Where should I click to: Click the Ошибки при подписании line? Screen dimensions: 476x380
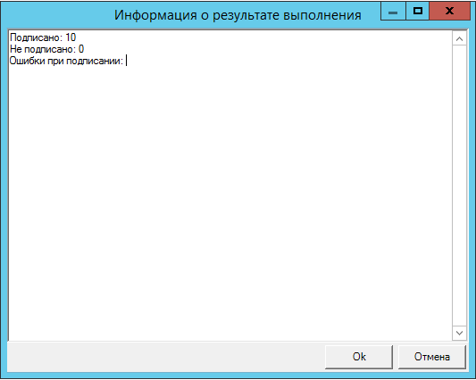pos(66,61)
